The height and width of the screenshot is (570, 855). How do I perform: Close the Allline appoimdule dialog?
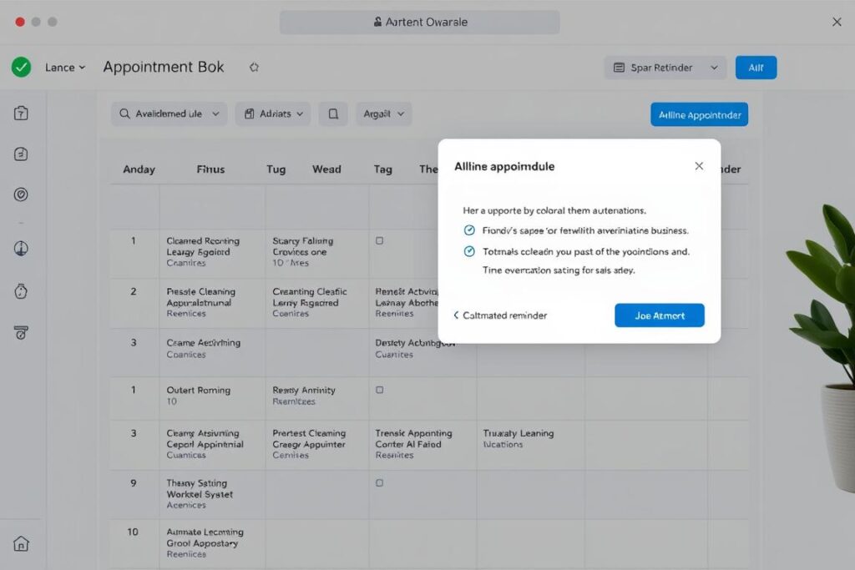pos(699,166)
